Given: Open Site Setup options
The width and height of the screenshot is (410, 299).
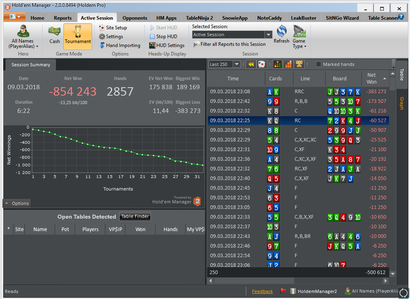Looking at the screenshot, I should [x=113, y=28].
